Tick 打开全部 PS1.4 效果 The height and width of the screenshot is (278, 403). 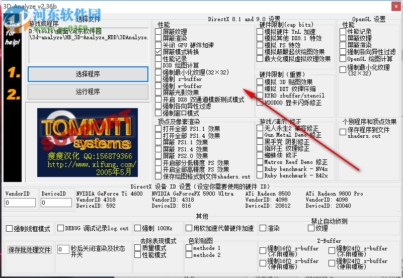tap(158, 136)
